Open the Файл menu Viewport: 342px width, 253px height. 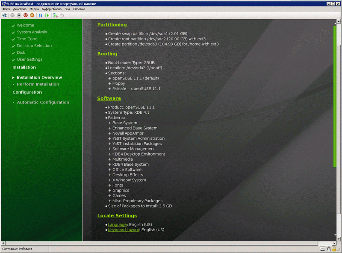click(x=6, y=9)
